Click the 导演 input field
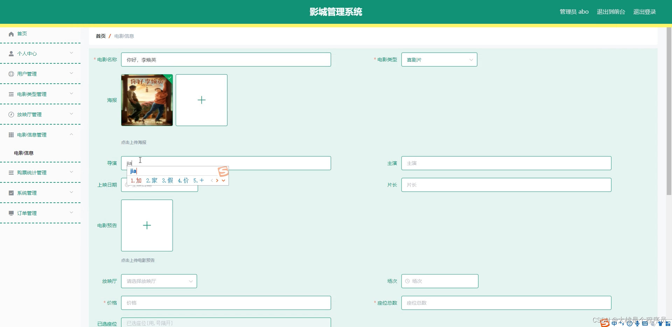Image resolution: width=672 pixels, height=327 pixels. pyautogui.click(x=226, y=163)
